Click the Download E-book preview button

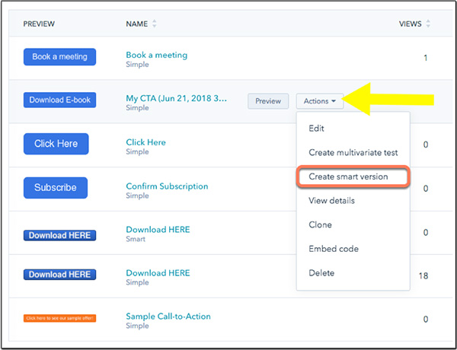59,100
